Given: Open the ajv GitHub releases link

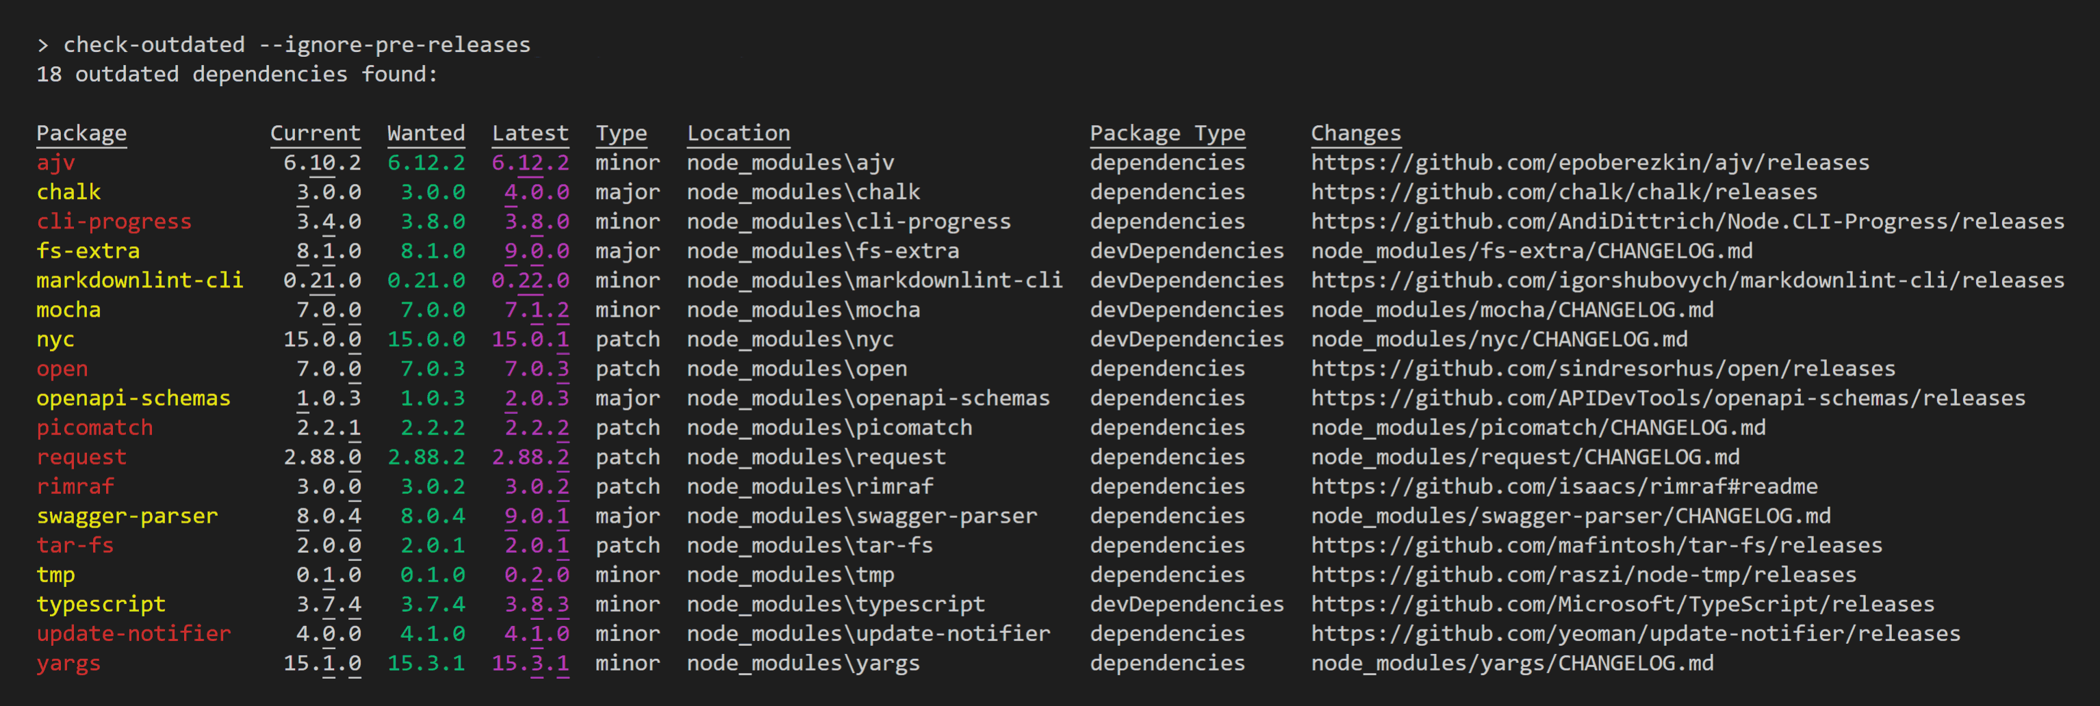Looking at the screenshot, I should (x=1589, y=163).
